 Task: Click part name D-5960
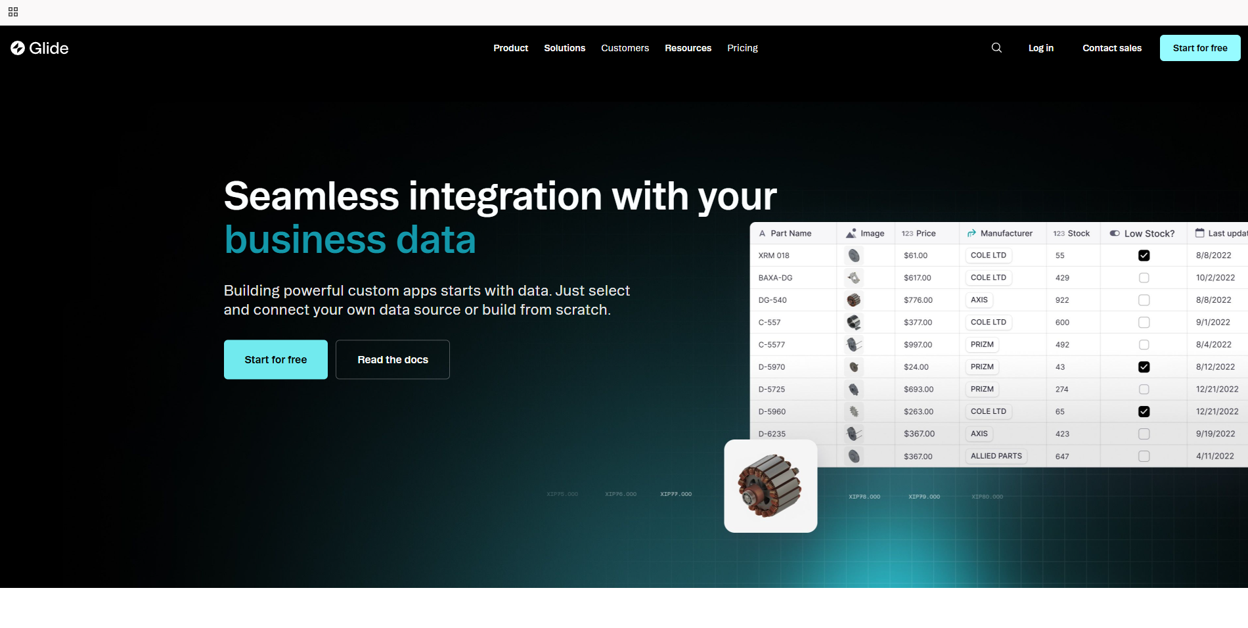tap(772, 412)
